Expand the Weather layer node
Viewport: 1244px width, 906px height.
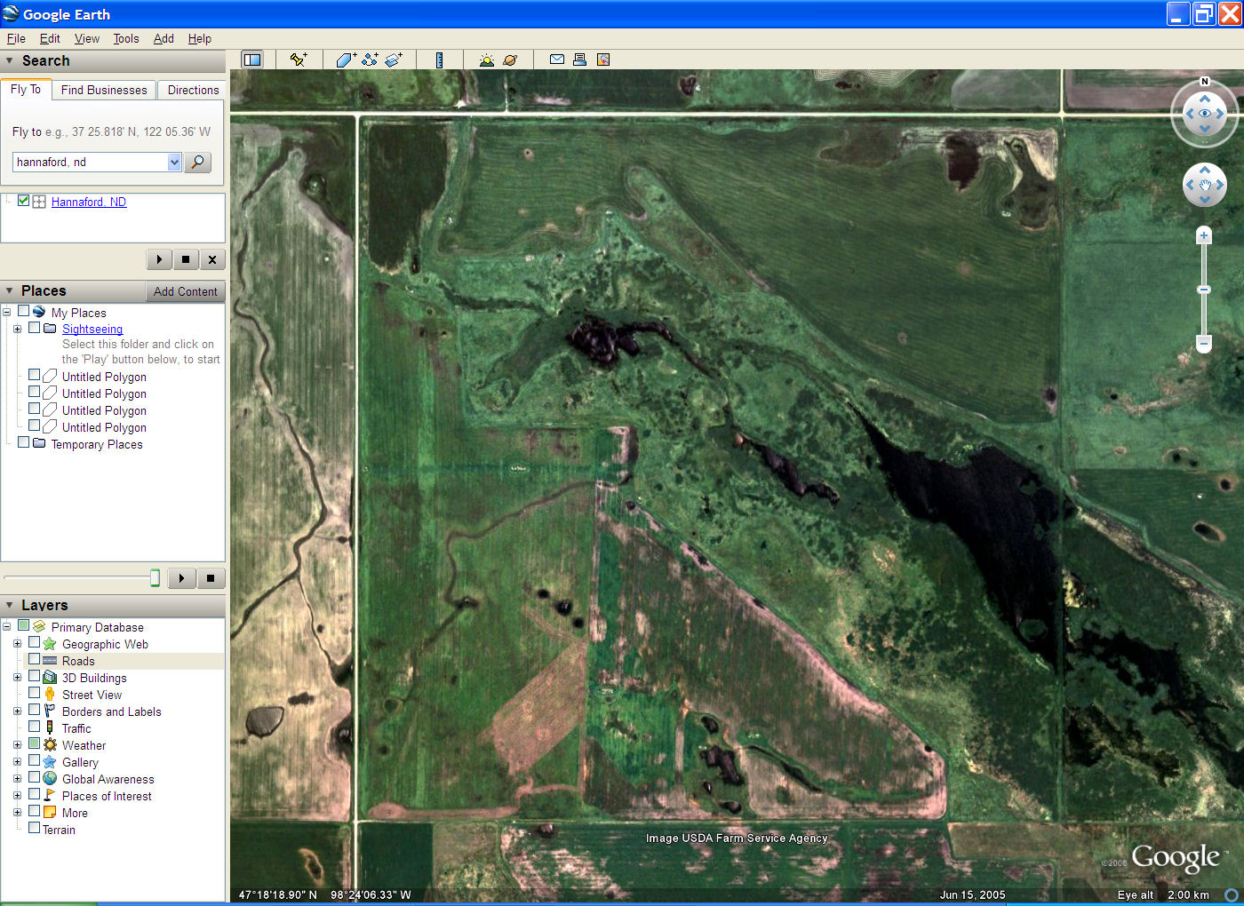(17, 745)
